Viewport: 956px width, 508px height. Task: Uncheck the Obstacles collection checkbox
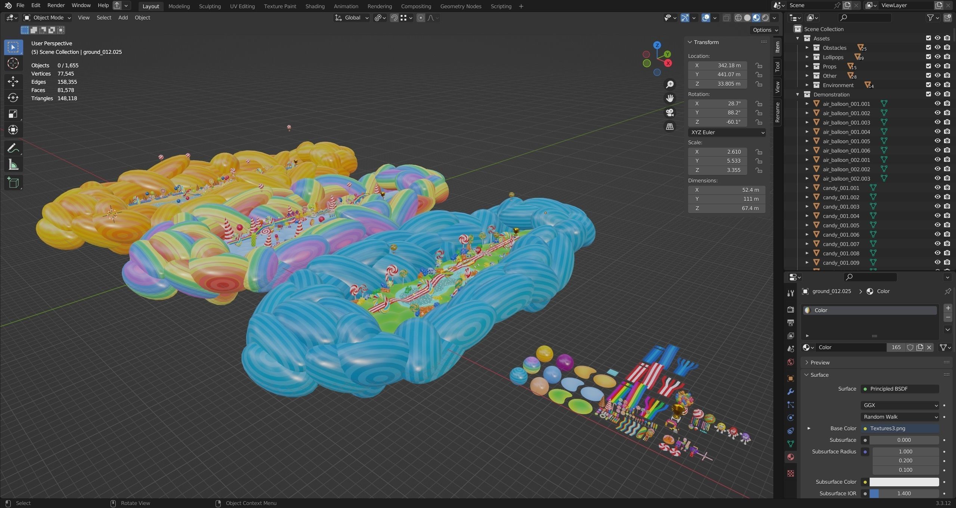(x=928, y=47)
